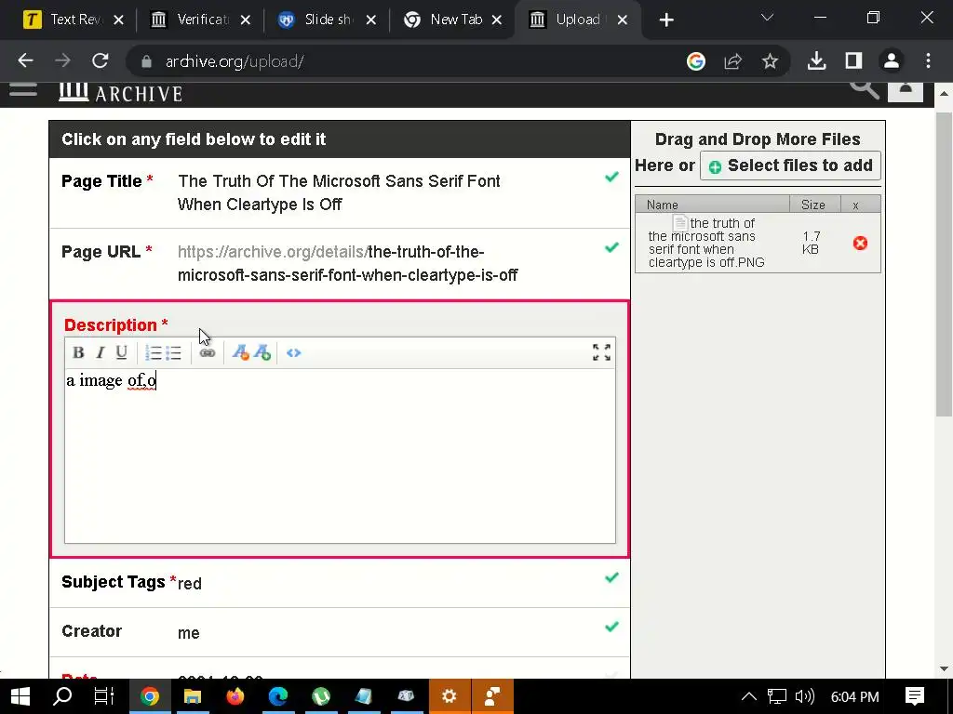Switch description editor to HTML source view
953x714 pixels.
[x=293, y=352]
